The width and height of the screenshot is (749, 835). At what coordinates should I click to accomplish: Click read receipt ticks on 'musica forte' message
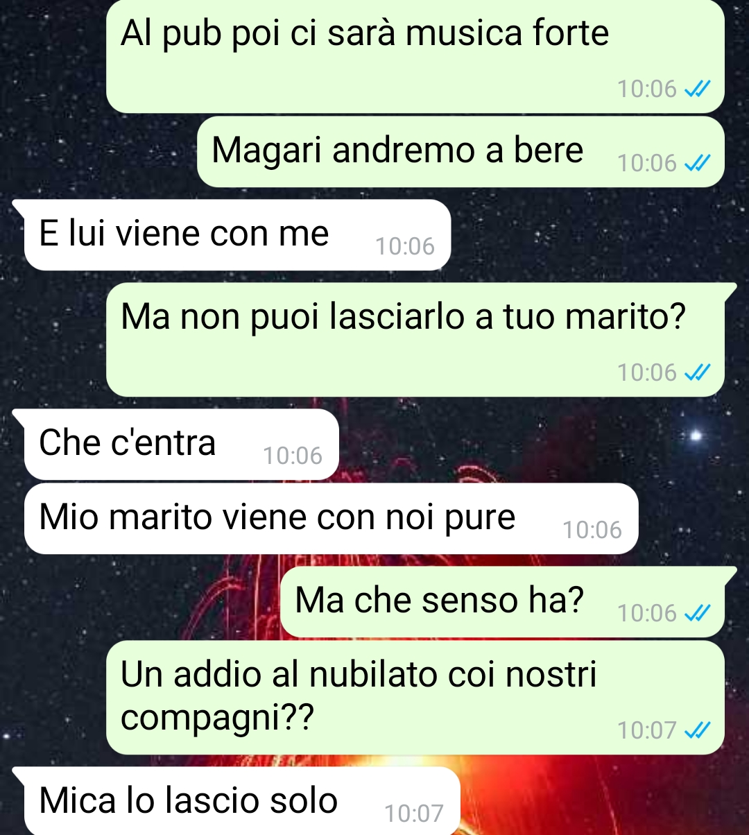[x=697, y=89]
